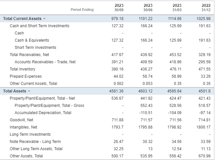Click Total Receivables value 329.19
Screen dimensions: 215x160
click(x=204, y=55)
